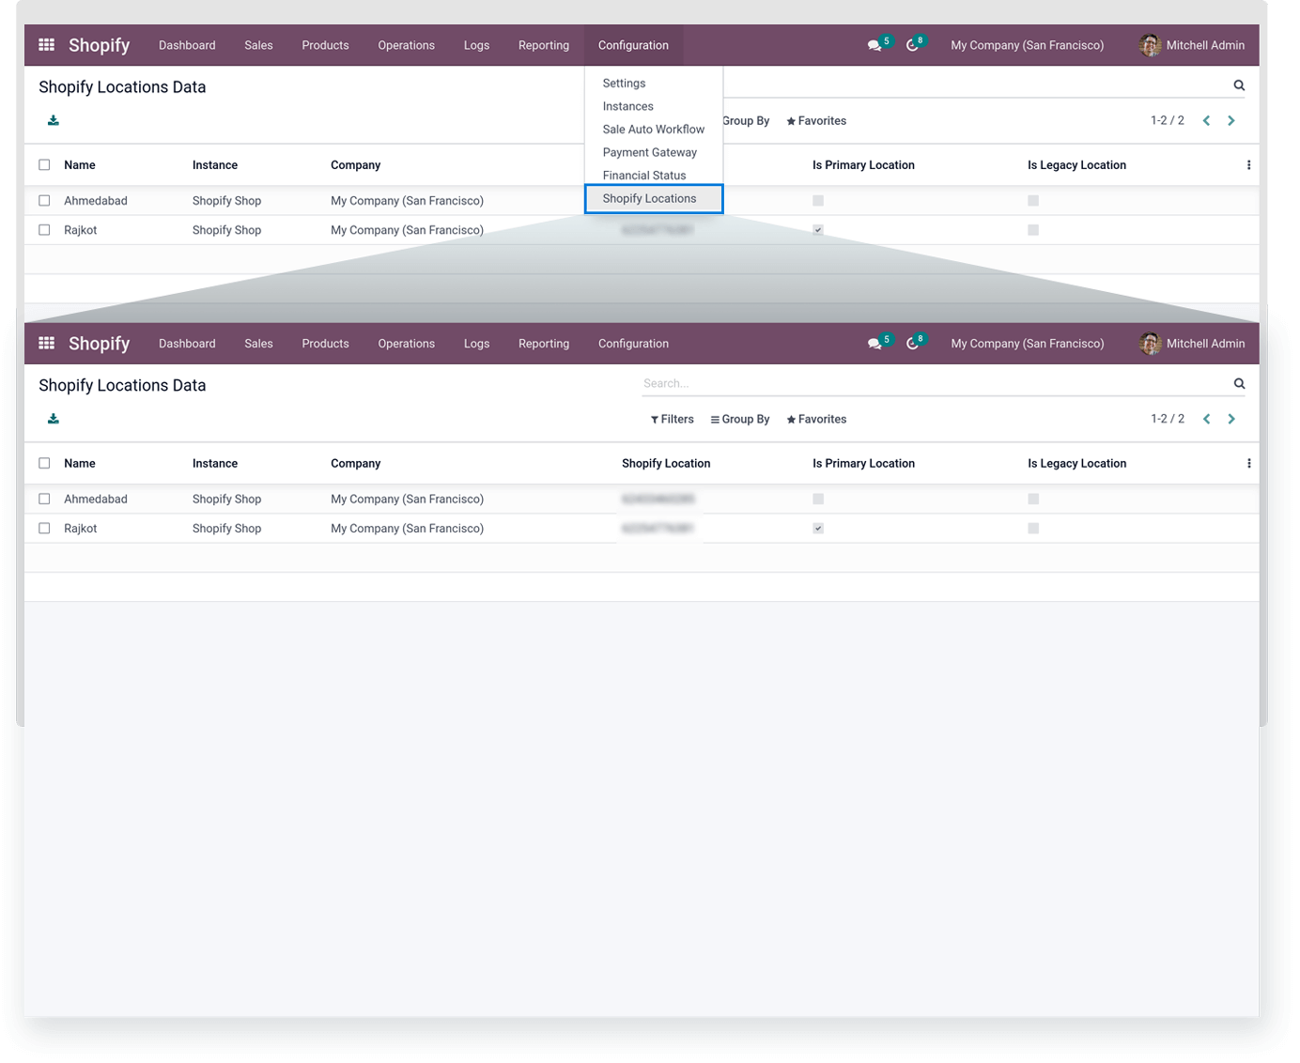Go to previous page arrow, upper screenshot
The width and height of the screenshot is (1300, 1063).
coord(1206,120)
